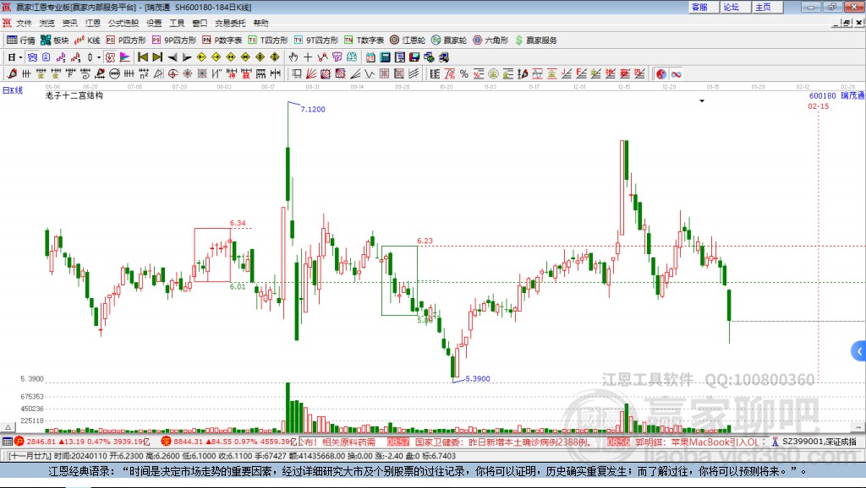Expand the candlestick style dropdown arrow
Image resolution: width=866 pixels, height=488 pixels.
pyautogui.click(x=99, y=57)
